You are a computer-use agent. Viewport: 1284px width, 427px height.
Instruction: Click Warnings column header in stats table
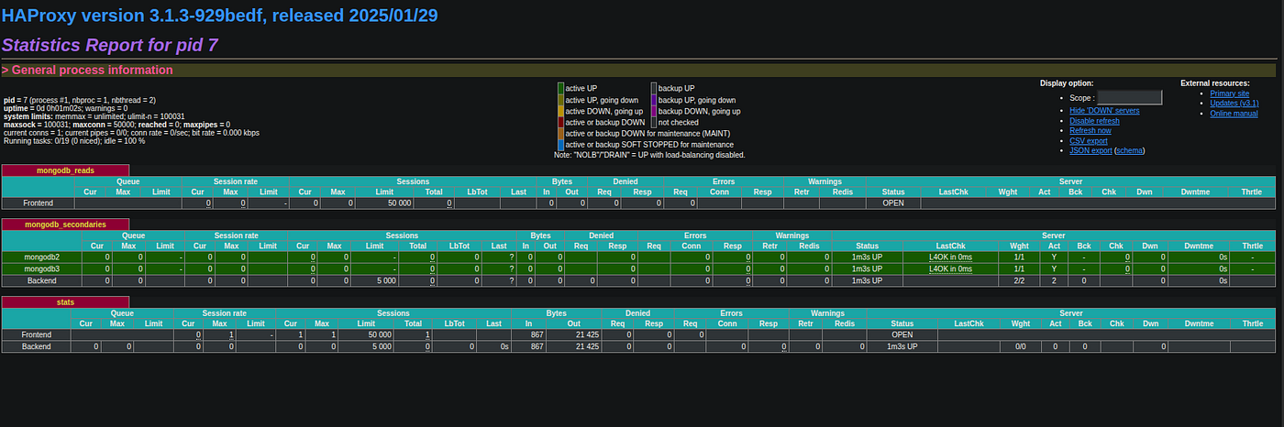(x=827, y=312)
